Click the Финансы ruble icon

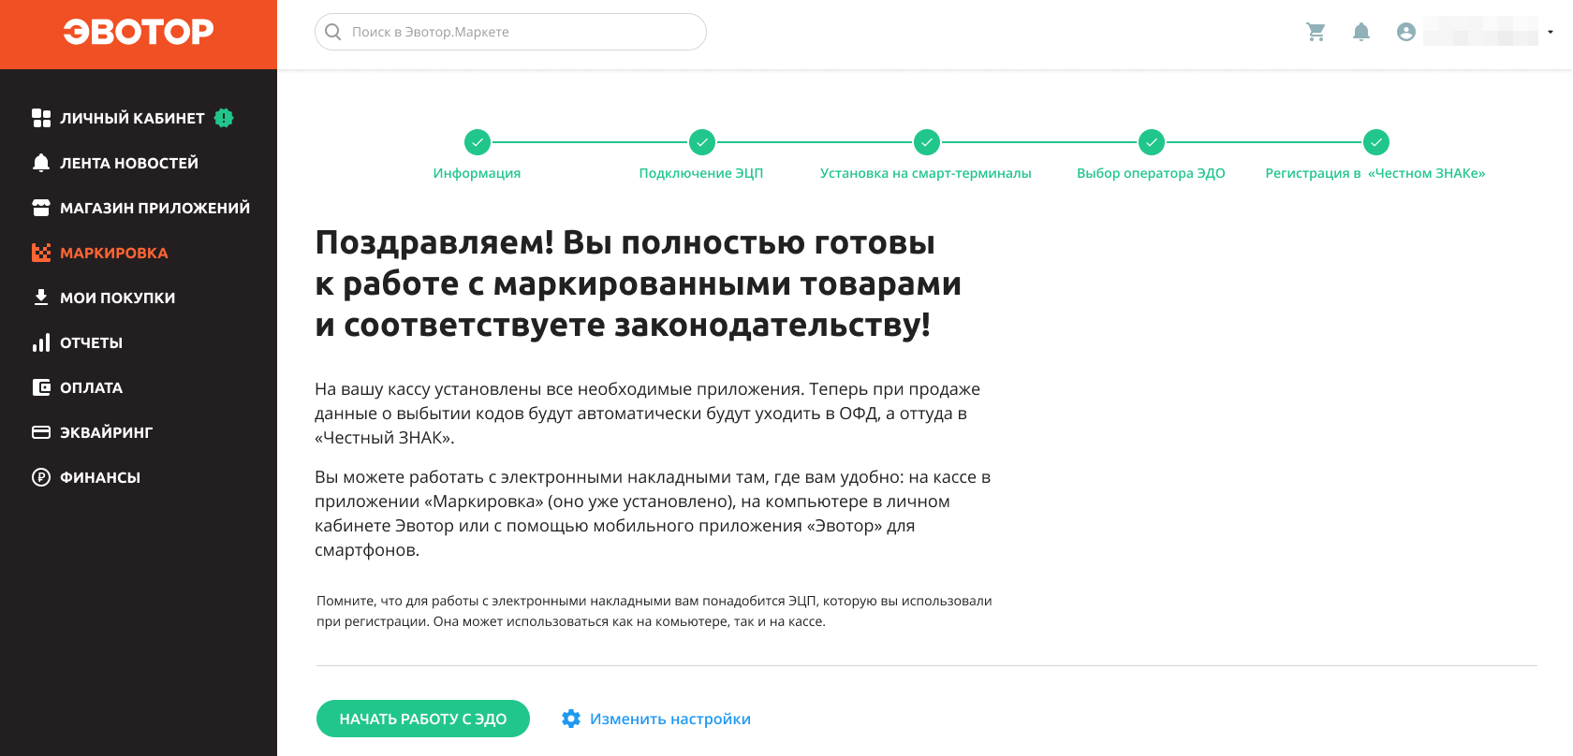click(41, 477)
